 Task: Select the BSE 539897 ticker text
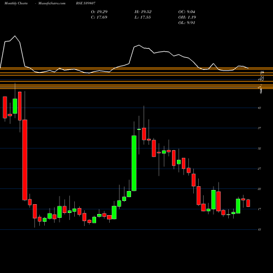click(86, 3)
